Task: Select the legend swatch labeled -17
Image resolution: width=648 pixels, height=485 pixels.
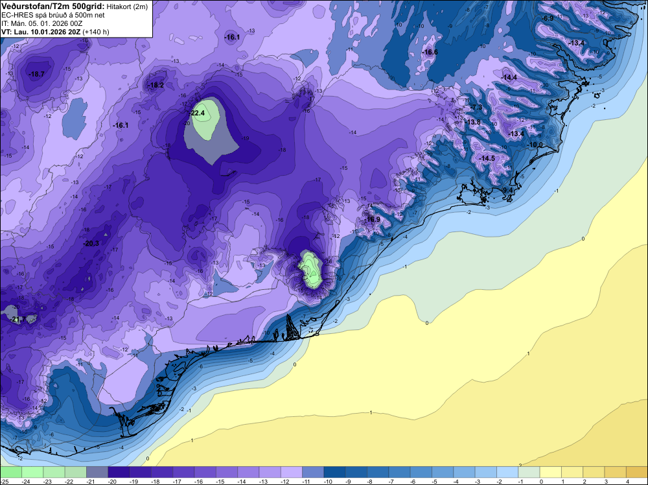Action: point(183,472)
